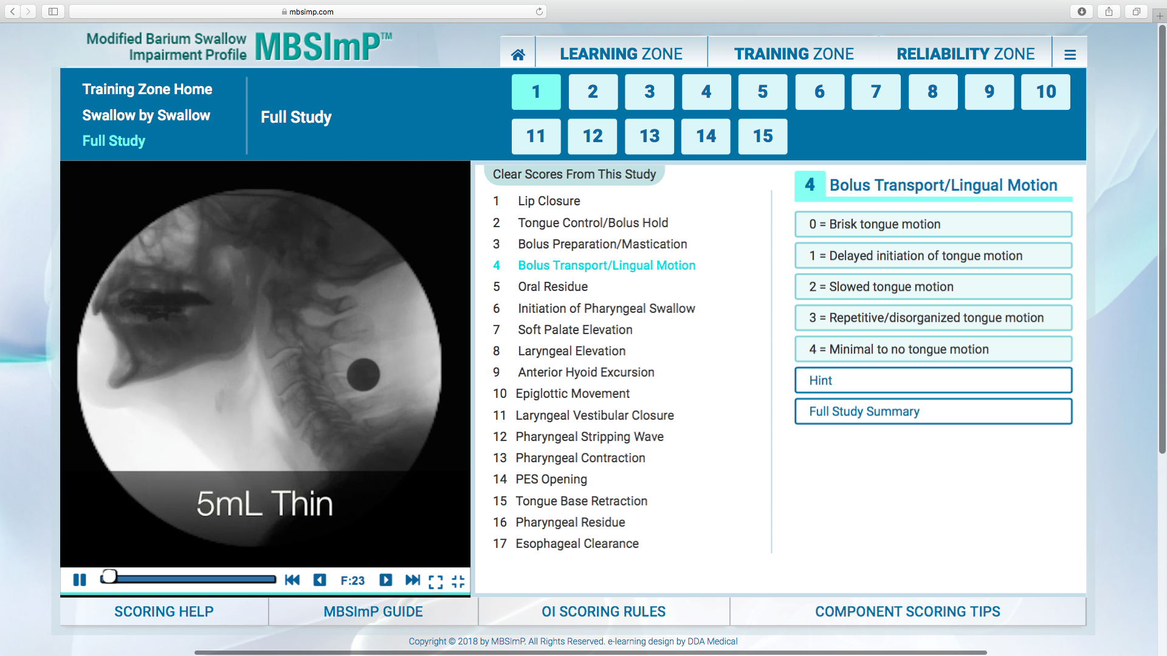Open the hamburger menu icon

pos(1070,55)
